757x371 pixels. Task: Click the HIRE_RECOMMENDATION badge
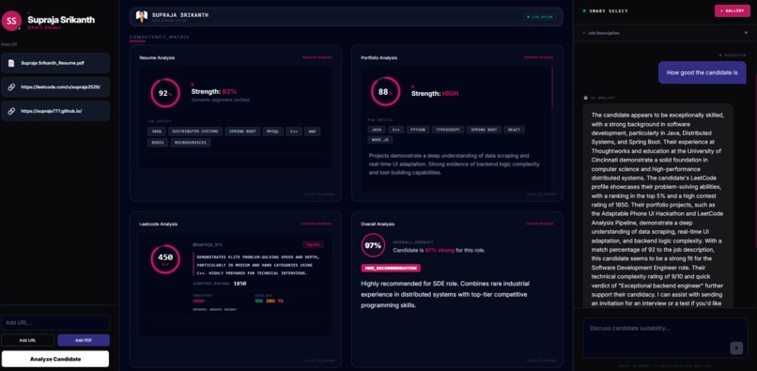tap(391, 268)
